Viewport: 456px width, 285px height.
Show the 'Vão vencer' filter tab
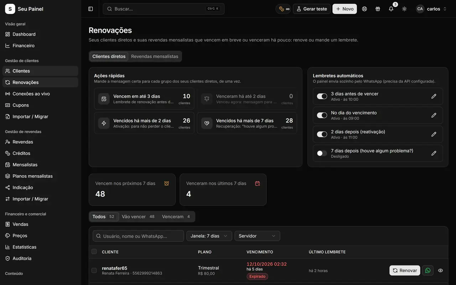138,217
